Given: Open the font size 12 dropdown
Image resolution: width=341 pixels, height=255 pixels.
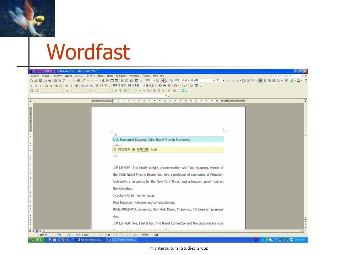Looking at the screenshot, I should [x=223, y=81].
